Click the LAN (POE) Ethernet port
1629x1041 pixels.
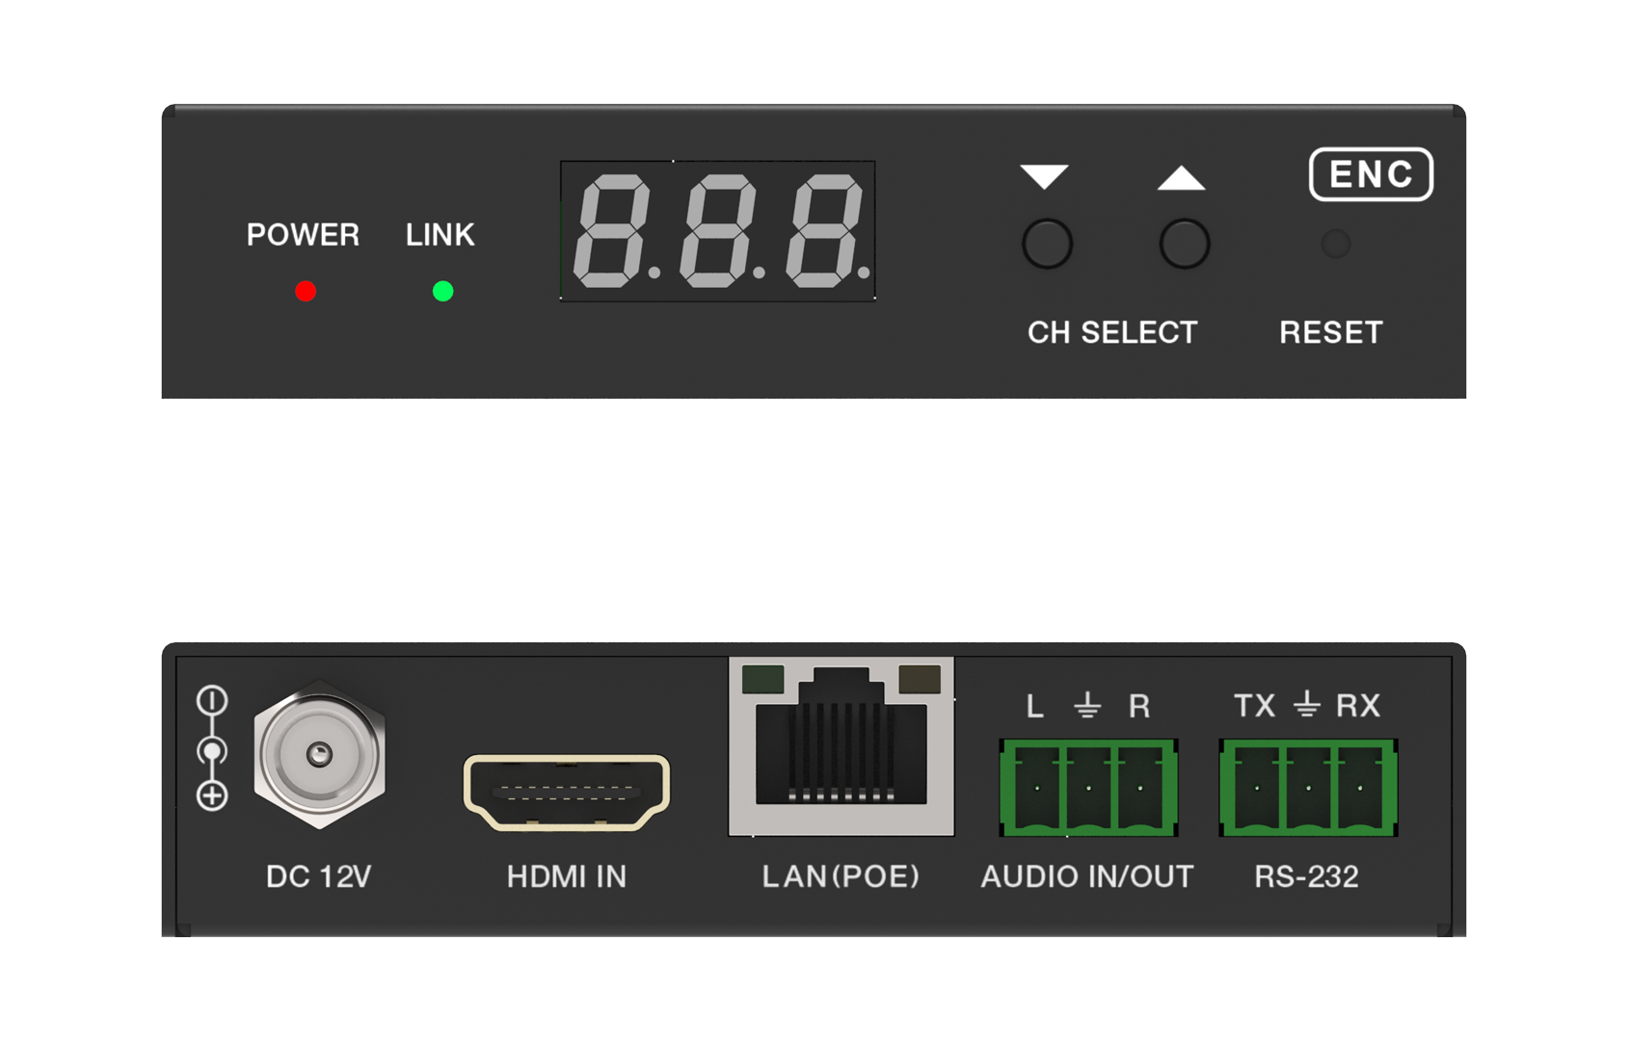tap(841, 746)
